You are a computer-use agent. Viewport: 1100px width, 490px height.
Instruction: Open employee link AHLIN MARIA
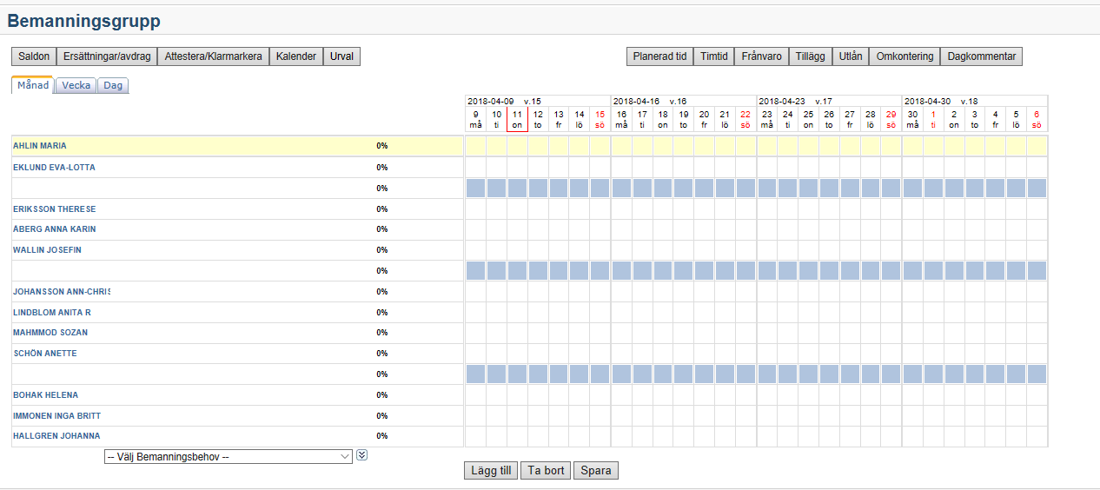[x=40, y=146]
